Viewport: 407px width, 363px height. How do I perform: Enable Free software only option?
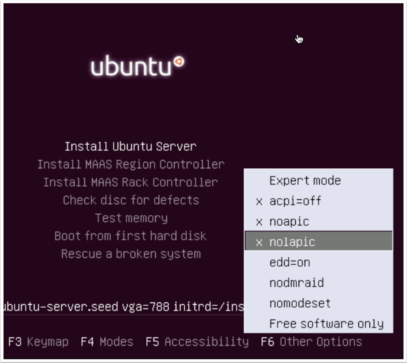326,324
